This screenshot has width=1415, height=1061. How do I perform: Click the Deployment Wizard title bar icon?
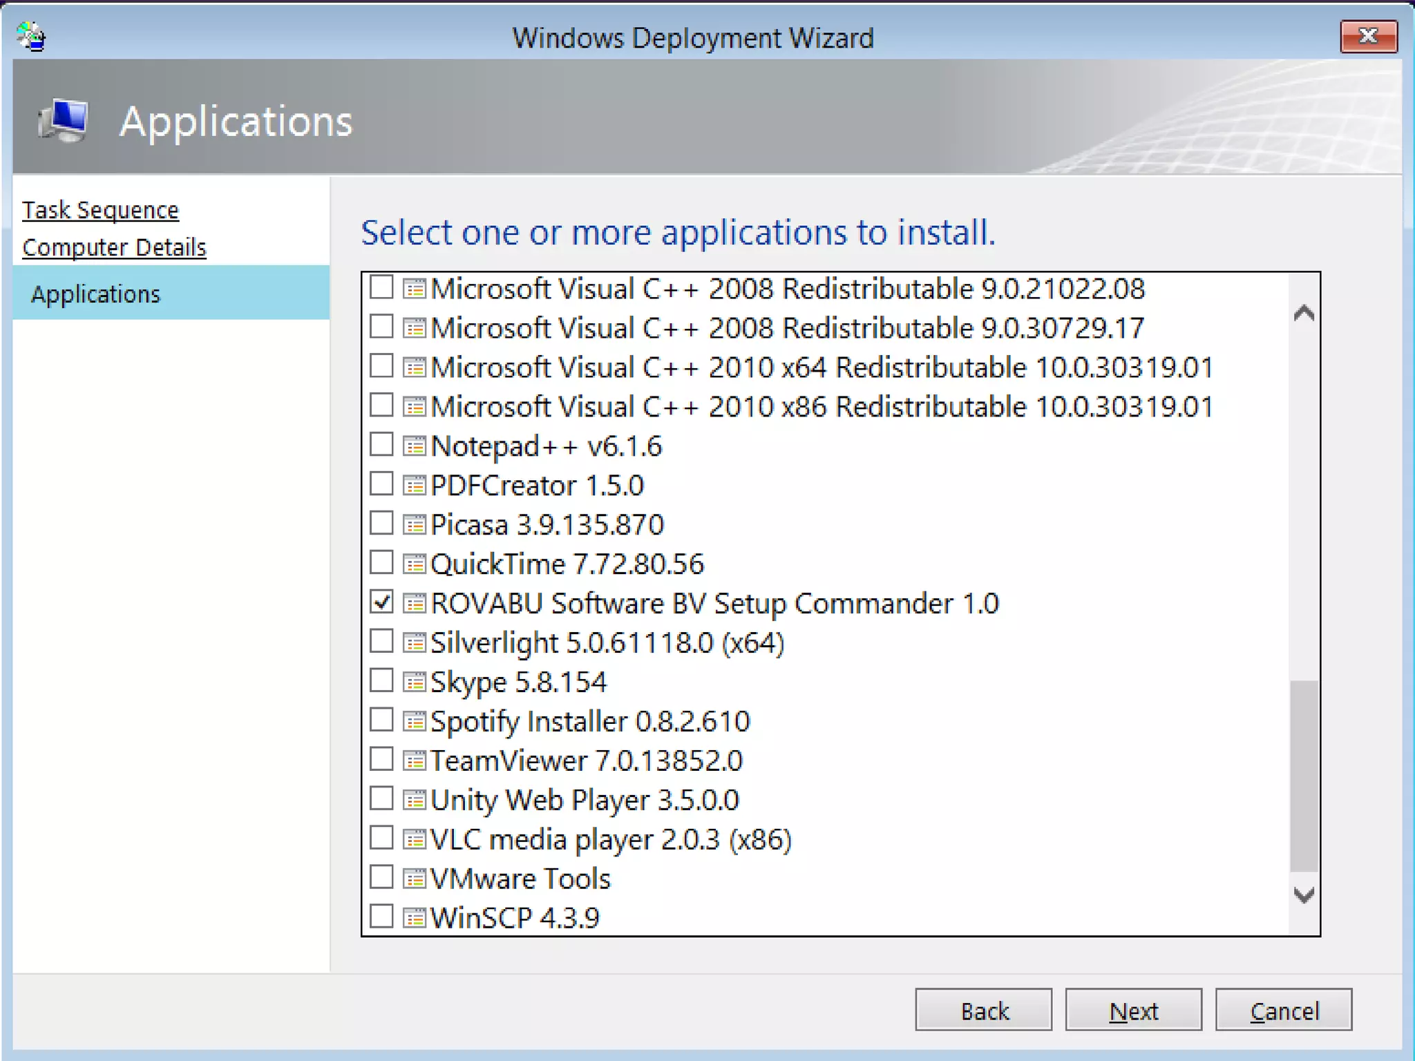click(32, 37)
